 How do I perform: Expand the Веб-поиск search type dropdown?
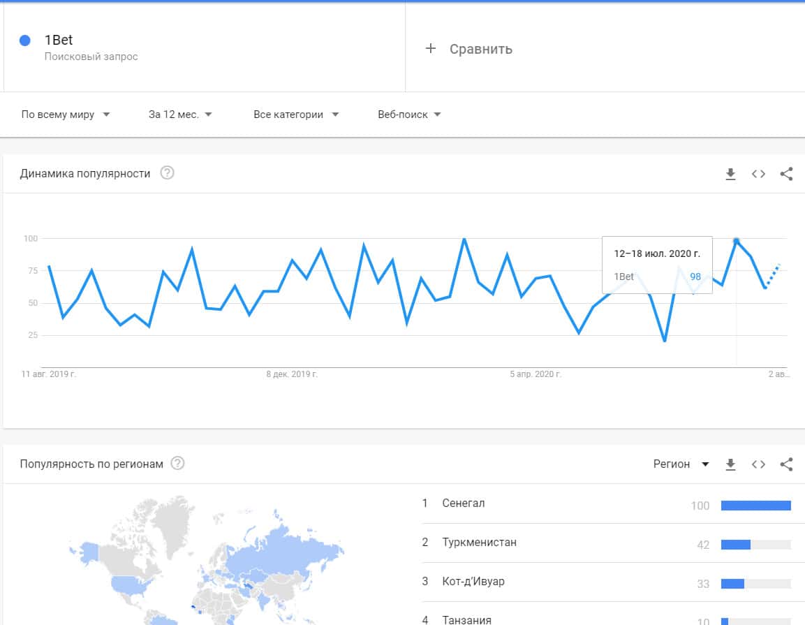point(409,115)
